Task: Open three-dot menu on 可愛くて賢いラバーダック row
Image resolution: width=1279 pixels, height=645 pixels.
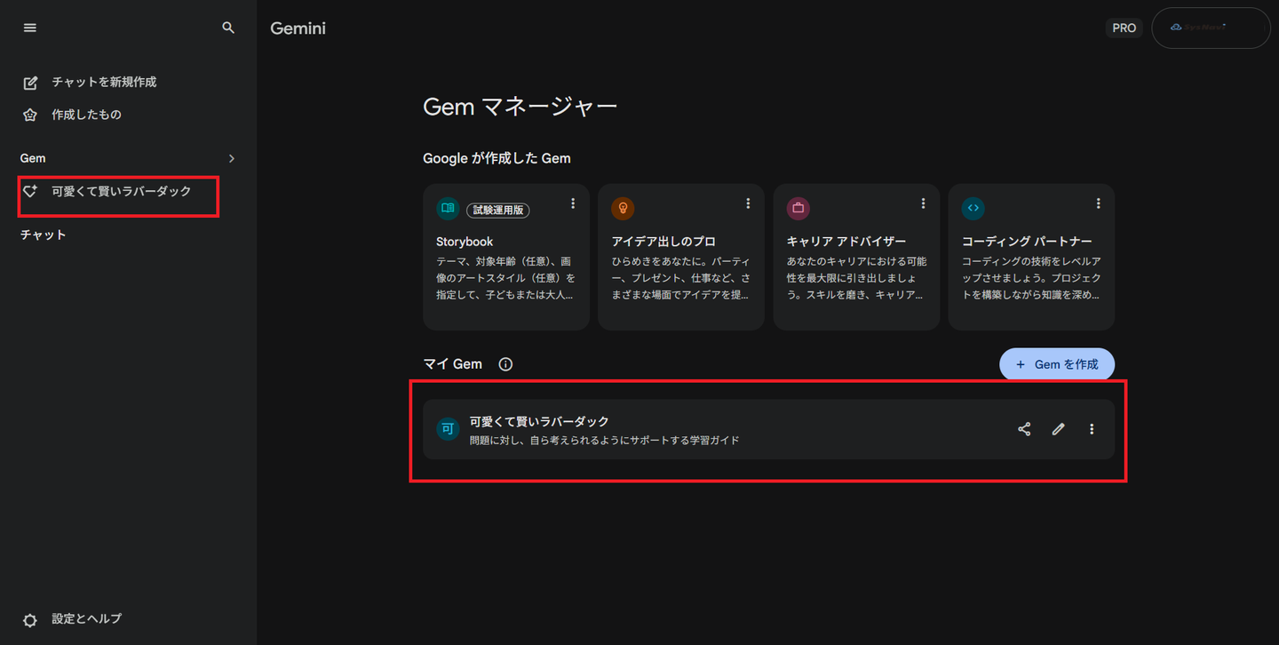Action: click(x=1092, y=429)
